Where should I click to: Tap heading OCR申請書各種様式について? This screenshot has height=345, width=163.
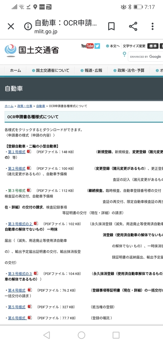[33, 117]
